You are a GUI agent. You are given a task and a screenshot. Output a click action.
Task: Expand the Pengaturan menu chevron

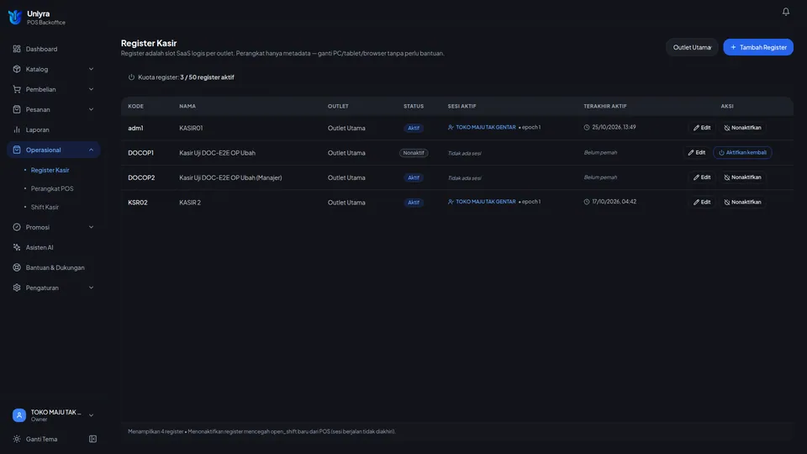point(91,288)
